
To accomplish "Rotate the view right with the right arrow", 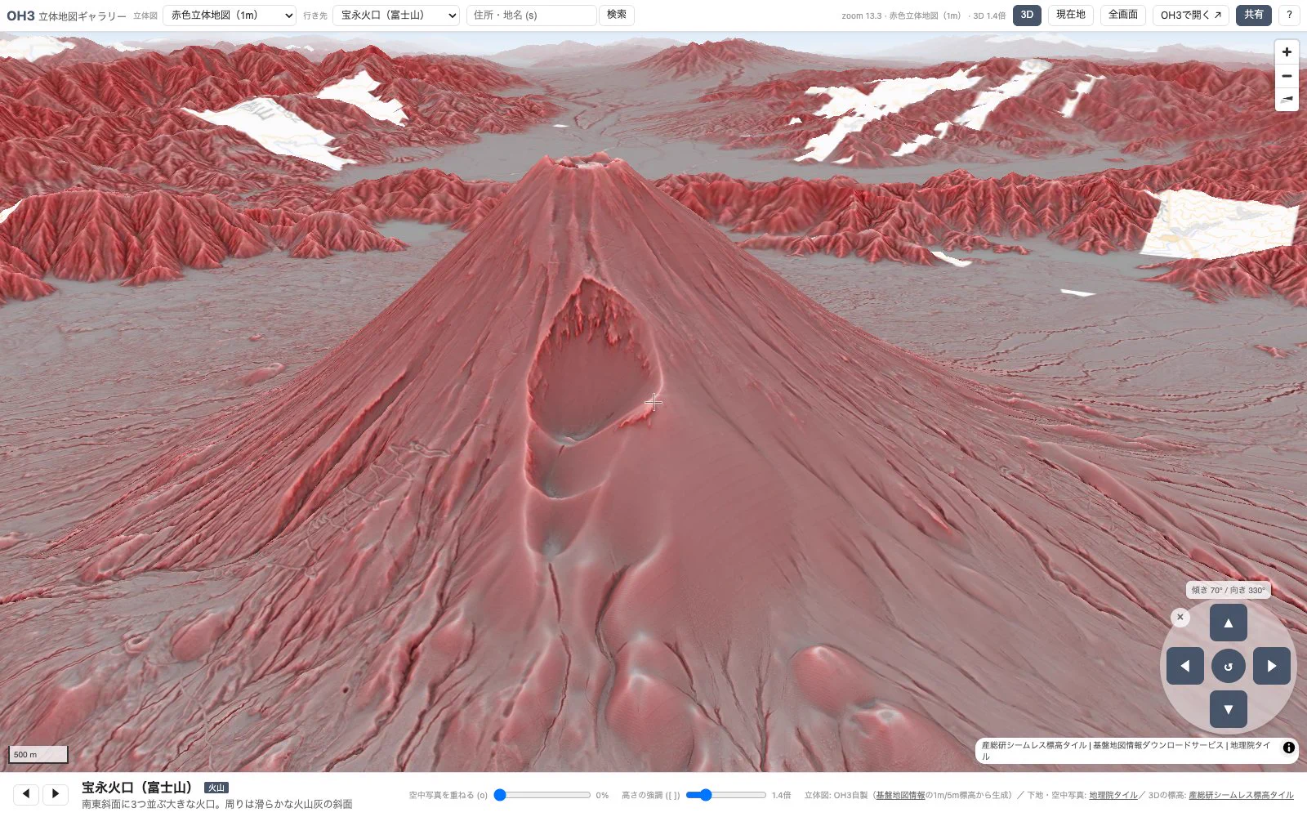I will click(1271, 666).
